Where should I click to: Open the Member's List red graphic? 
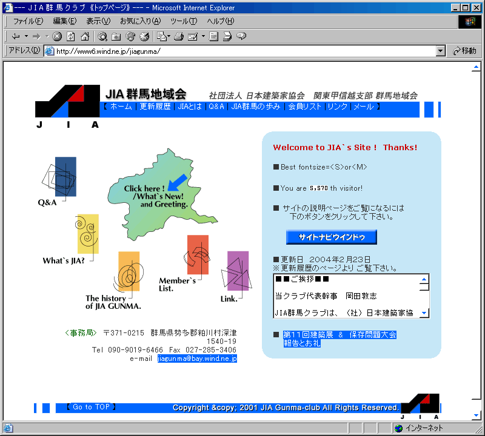[198, 254]
